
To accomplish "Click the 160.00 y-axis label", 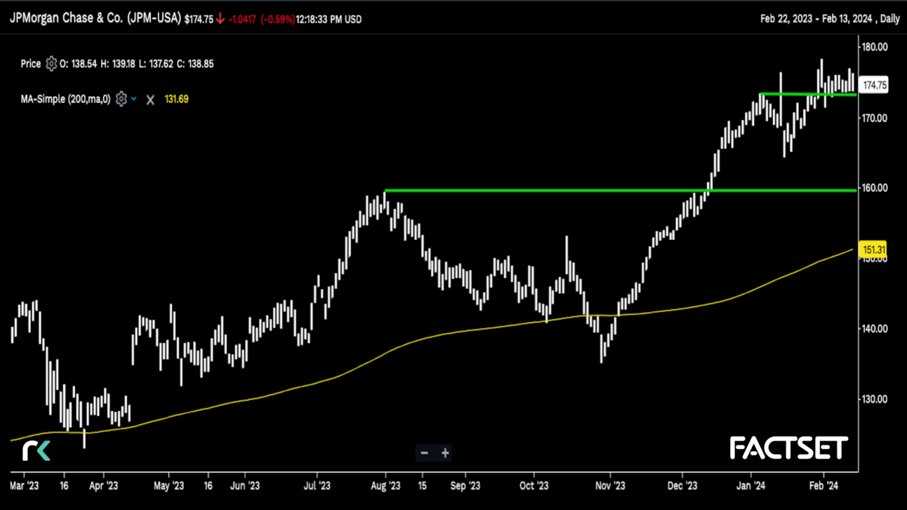I will [875, 188].
